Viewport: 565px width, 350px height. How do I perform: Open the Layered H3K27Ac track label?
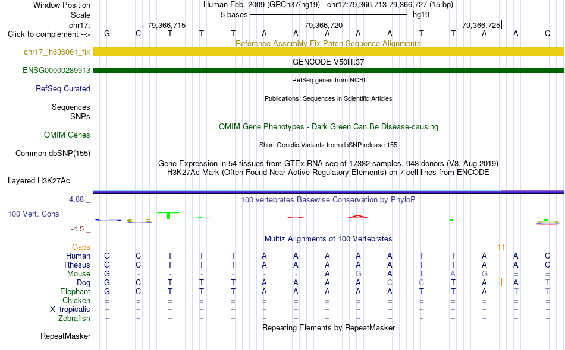click(39, 181)
